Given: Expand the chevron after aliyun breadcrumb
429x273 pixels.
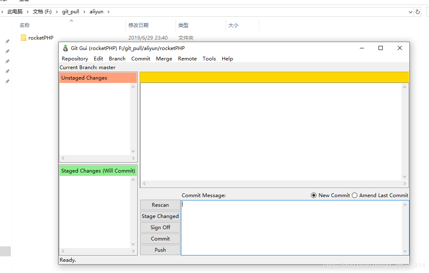Looking at the screenshot, I should tap(108, 12).
